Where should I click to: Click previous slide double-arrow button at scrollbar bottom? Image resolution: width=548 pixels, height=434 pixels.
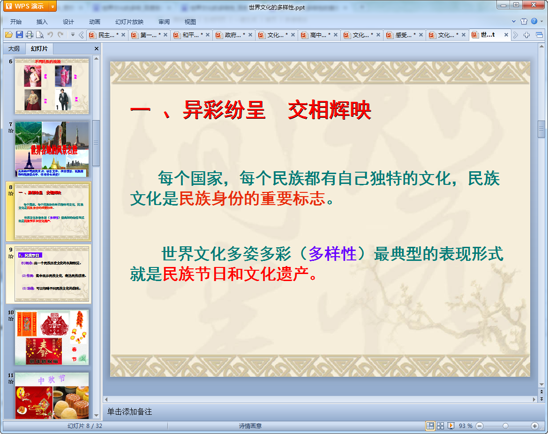click(x=541, y=392)
